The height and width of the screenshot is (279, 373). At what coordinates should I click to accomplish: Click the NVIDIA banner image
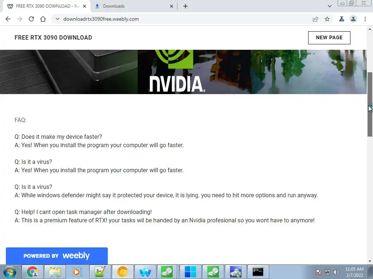183,72
